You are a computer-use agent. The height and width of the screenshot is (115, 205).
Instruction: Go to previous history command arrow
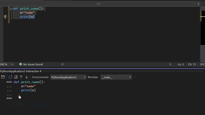point(21,77)
